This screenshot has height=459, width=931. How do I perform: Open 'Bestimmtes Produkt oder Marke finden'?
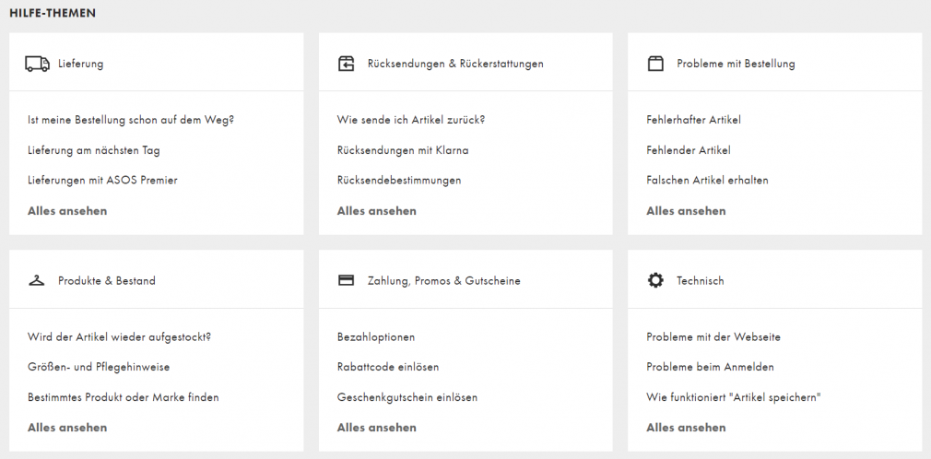tap(123, 397)
